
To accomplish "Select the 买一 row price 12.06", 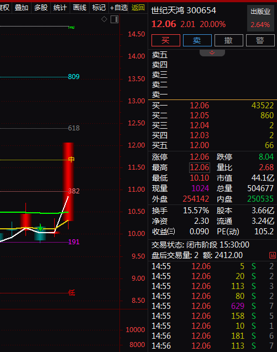I will point(200,106).
